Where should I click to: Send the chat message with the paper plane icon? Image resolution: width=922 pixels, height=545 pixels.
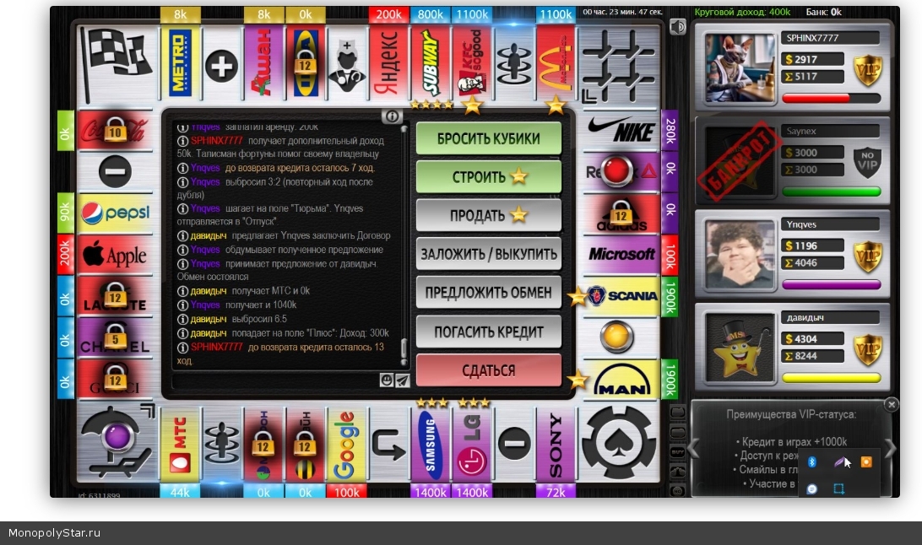pyautogui.click(x=402, y=380)
